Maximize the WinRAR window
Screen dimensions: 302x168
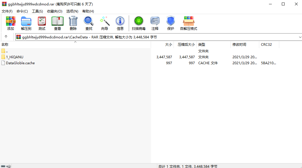point(283,4)
